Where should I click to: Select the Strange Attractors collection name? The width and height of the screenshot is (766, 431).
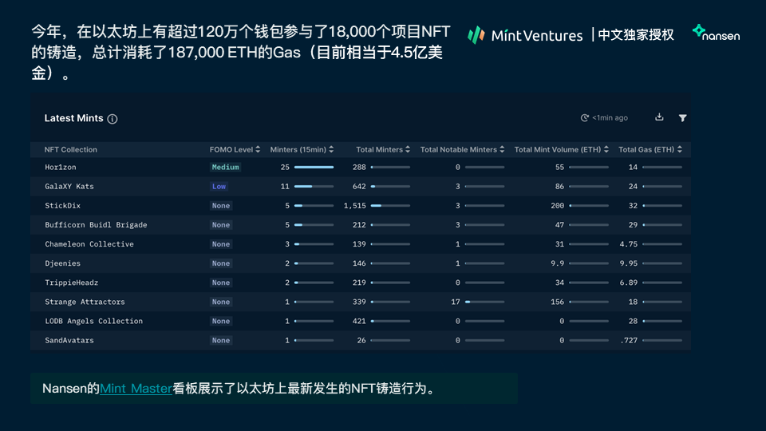(85, 302)
